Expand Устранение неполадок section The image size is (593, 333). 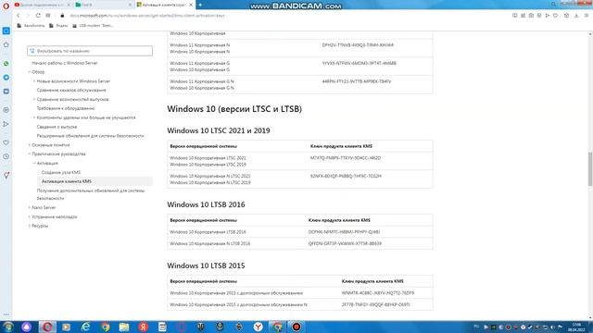tap(30, 216)
